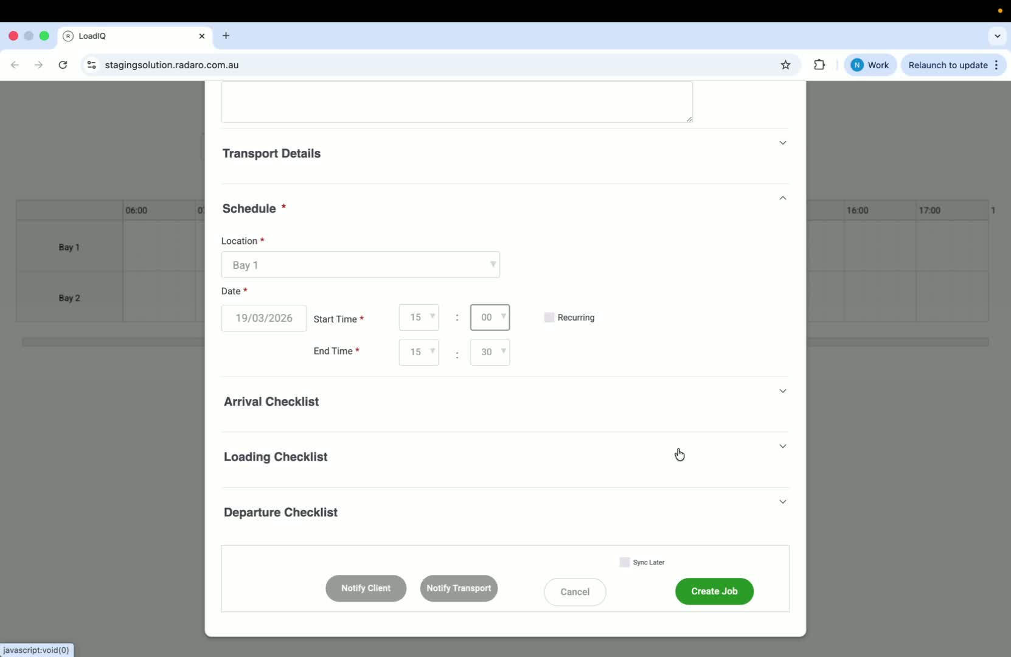Expand the Loading Checklist chevron
This screenshot has height=657, width=1011.
tap(783, 447)
